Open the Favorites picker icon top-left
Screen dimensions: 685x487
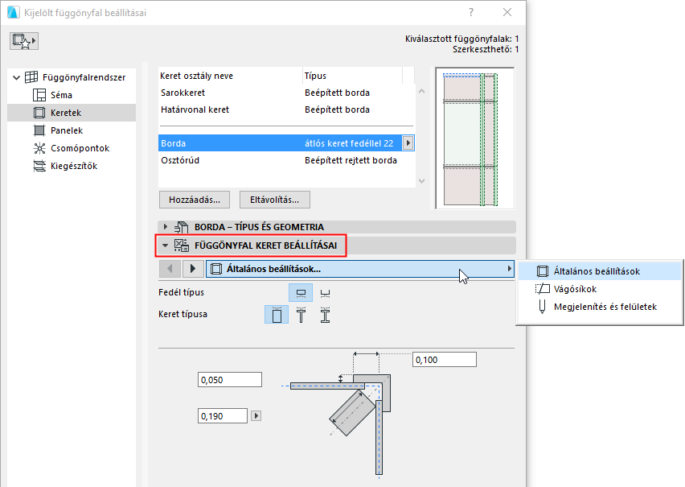click(23, 40)
